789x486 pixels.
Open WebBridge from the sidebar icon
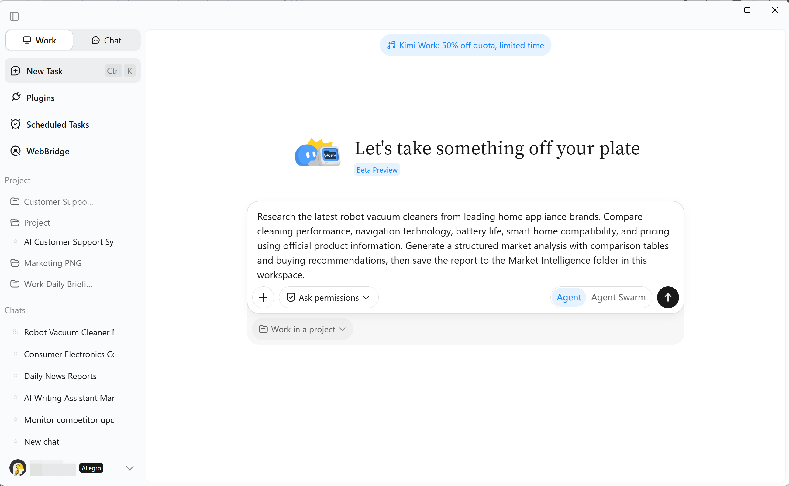16,151
